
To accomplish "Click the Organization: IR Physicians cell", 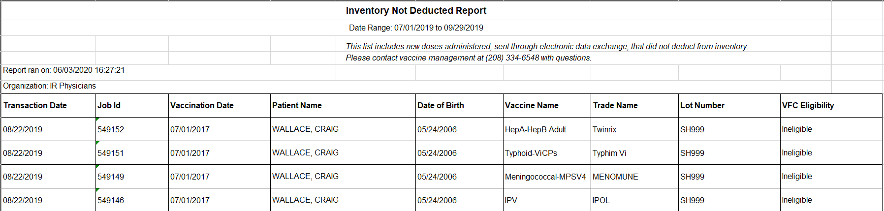I will pos(416,86).
